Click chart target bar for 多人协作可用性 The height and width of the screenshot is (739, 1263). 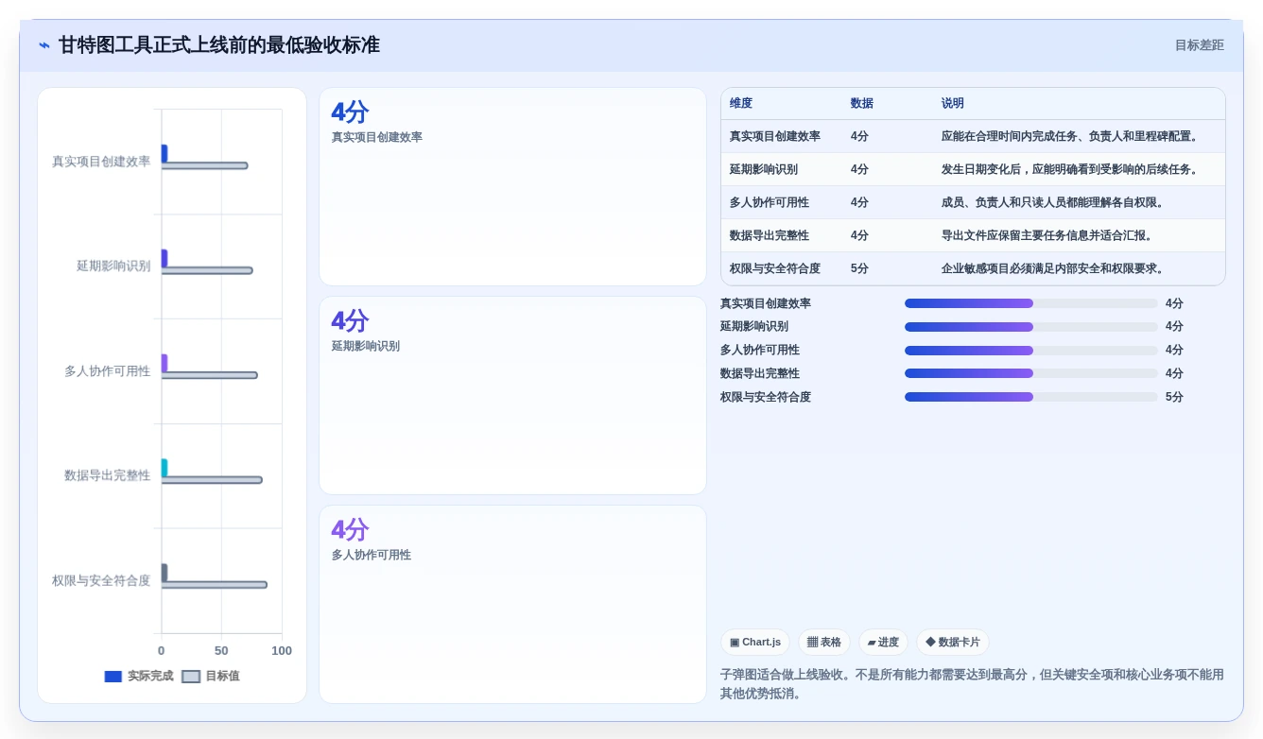pos(209,376)
